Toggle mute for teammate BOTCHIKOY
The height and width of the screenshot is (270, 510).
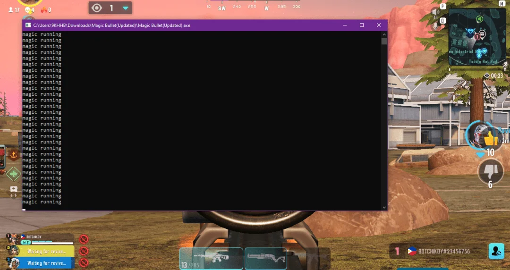[84, 239]
